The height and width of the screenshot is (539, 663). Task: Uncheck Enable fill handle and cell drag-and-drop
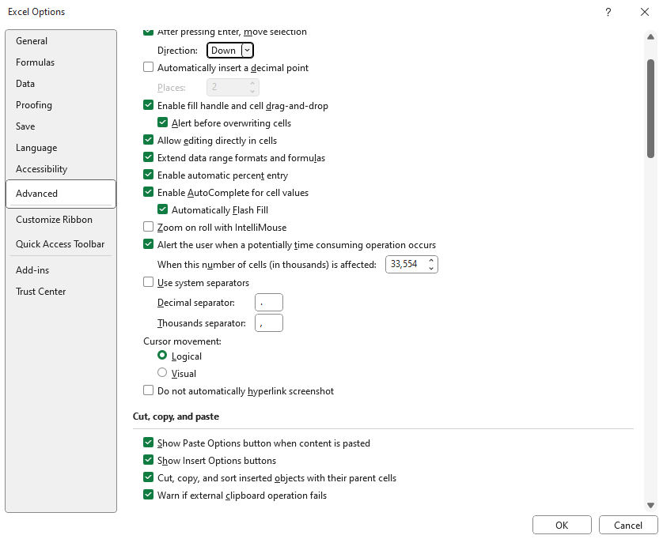click(x=148, y=105)
